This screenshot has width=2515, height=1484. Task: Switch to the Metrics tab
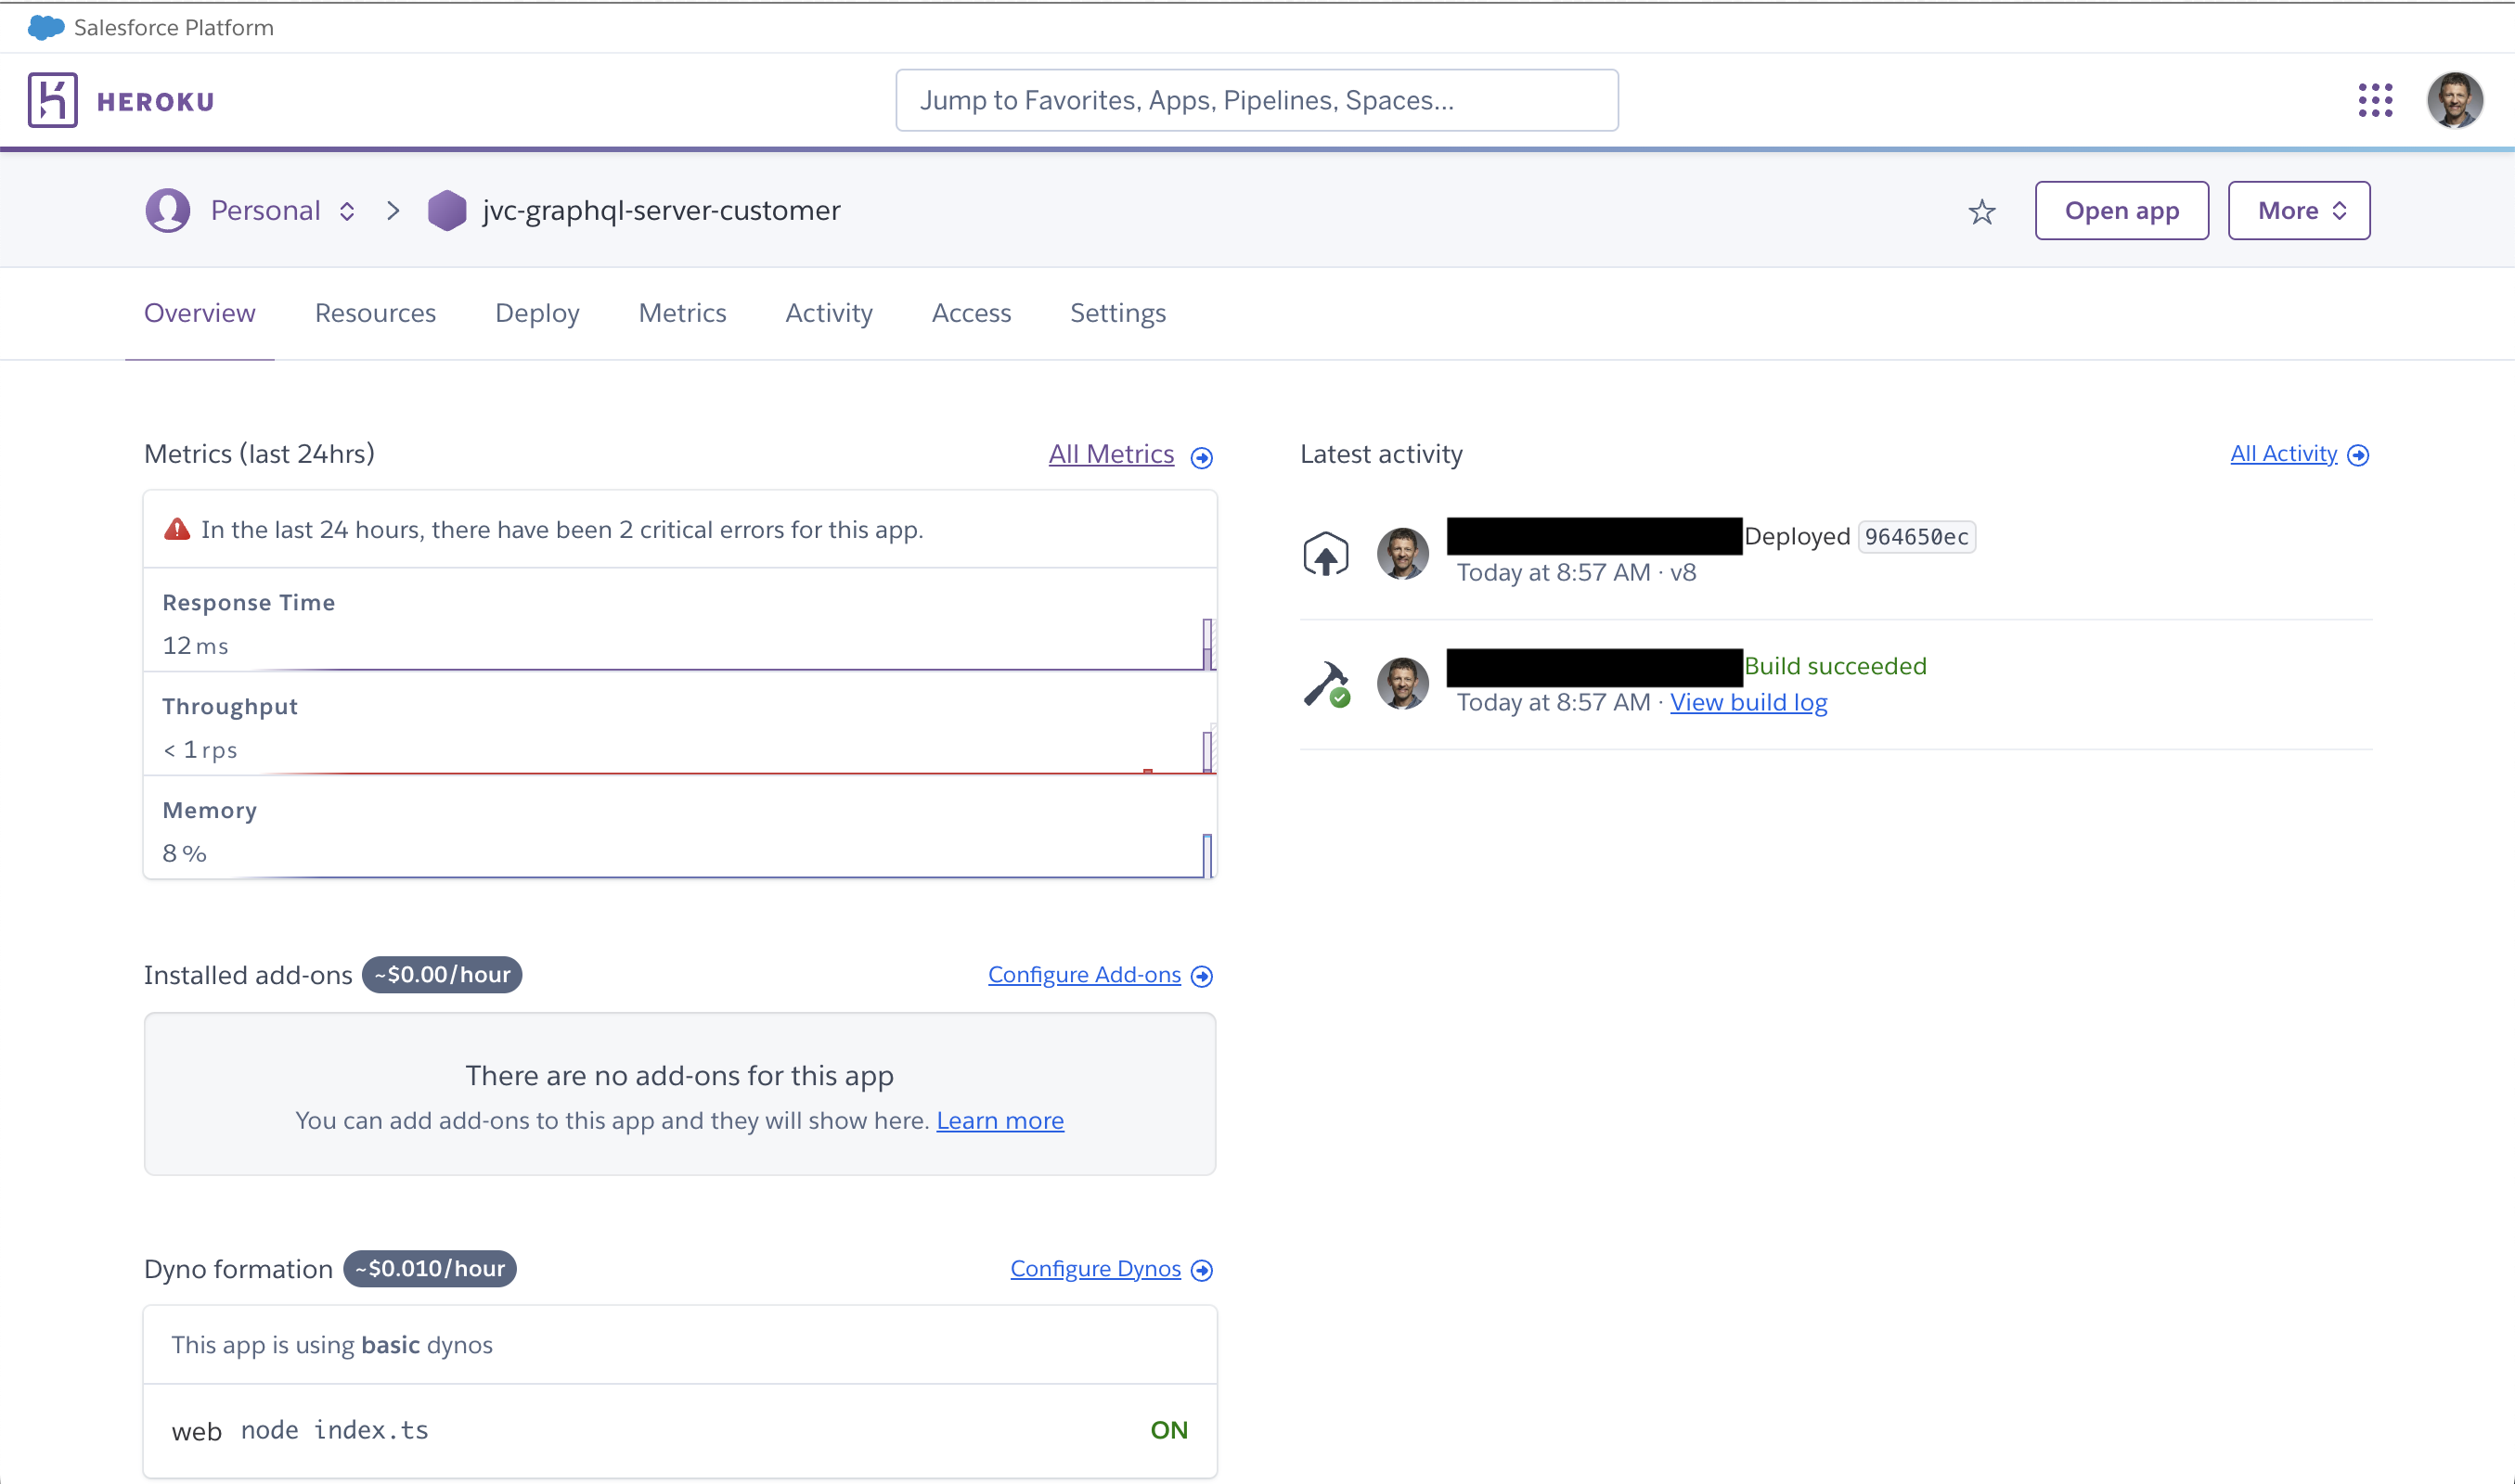[681, 313]
